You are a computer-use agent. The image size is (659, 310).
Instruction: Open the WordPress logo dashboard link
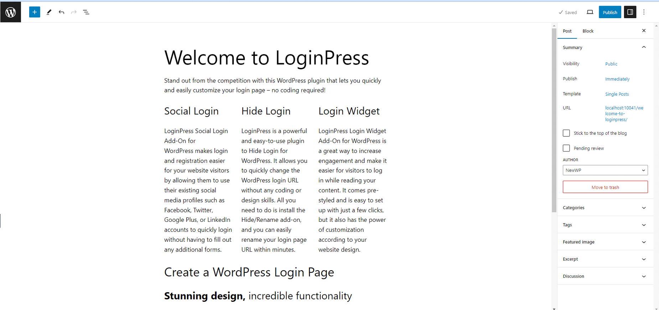pos(11,12)
